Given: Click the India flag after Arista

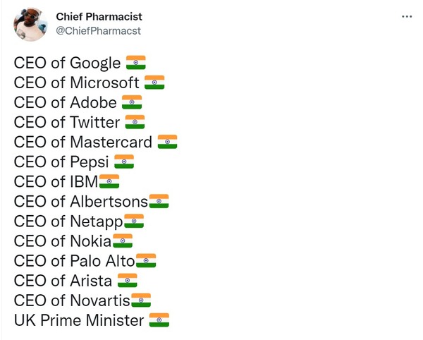Looking at the screenshot, I should point(128,280).
